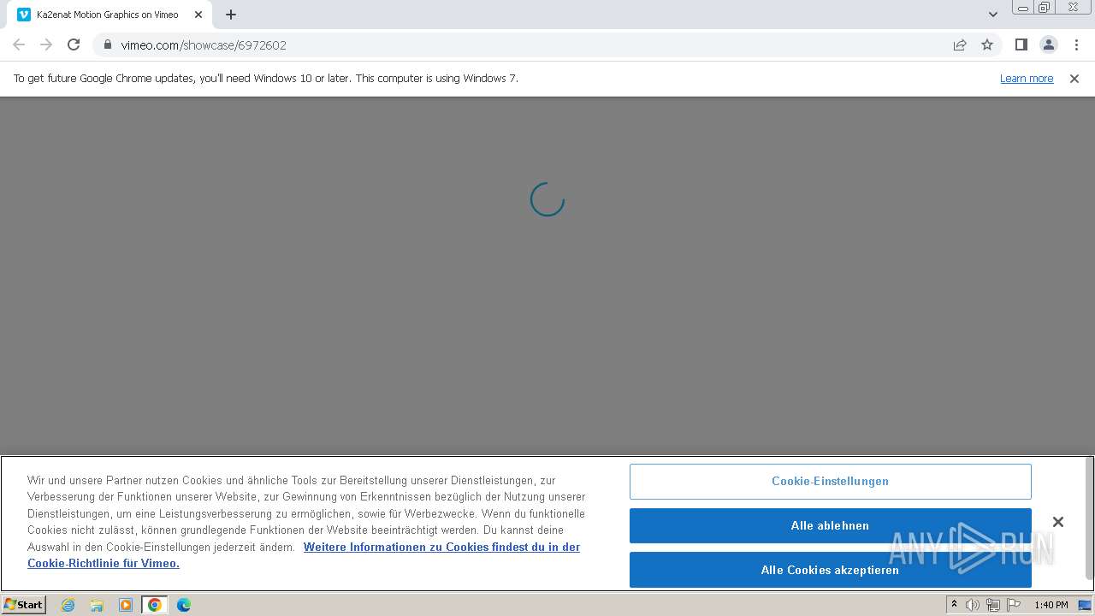
Task: Close the cookie consent banner
Action: tap(1057, 522)
